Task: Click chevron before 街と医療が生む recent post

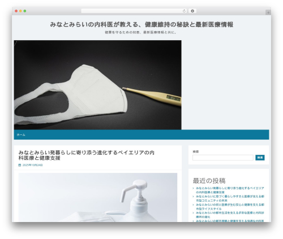Action: tap(194, 205)
